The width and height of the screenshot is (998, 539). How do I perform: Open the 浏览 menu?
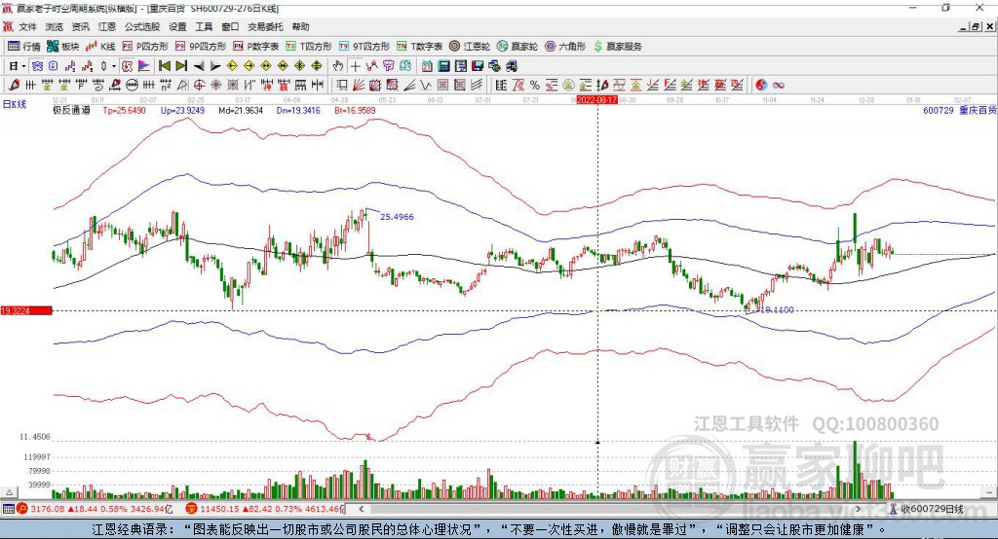click(x=55, y=26)
